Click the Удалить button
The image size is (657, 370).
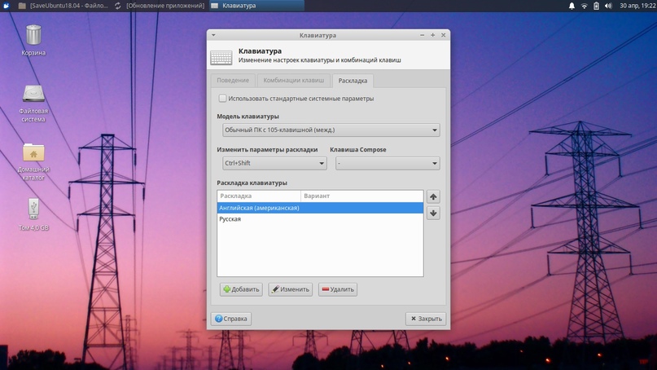click(x=337, y=289)
